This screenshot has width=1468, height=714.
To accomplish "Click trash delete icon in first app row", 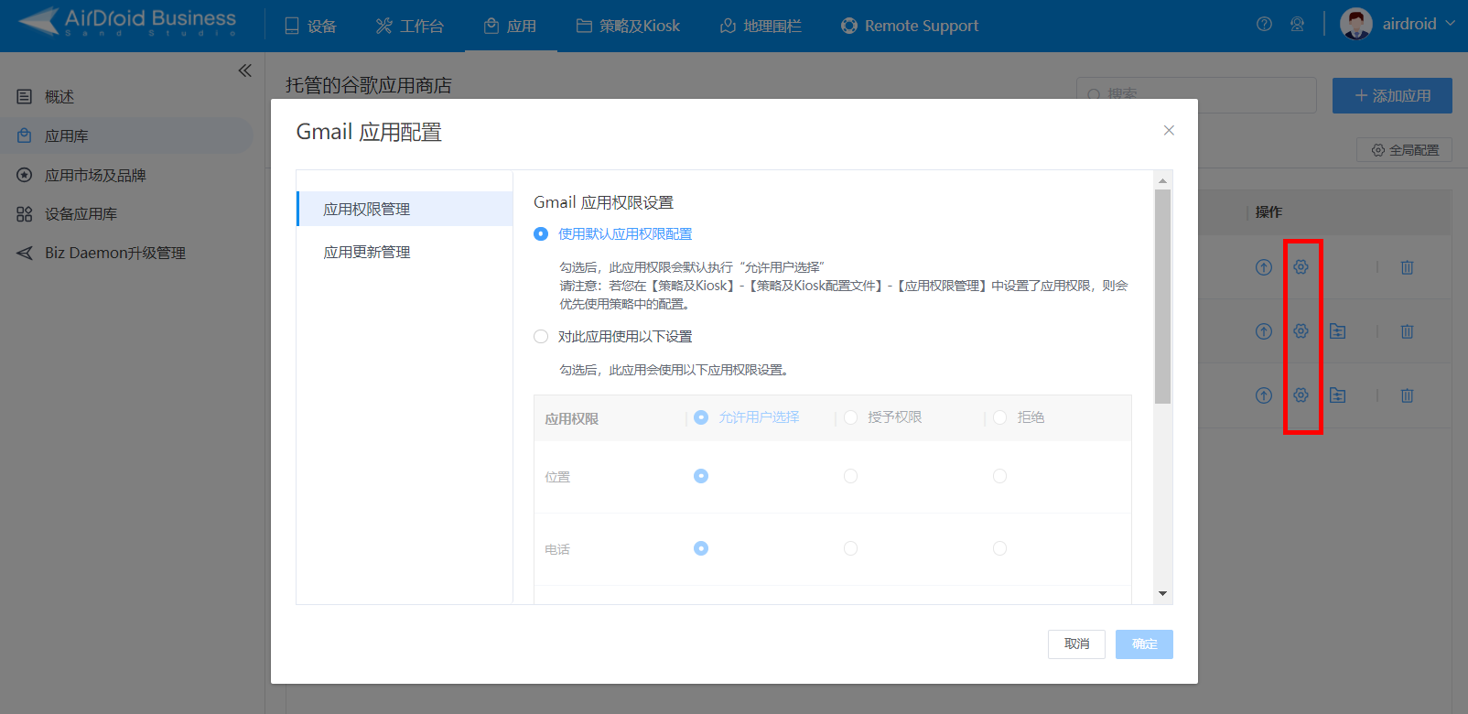I will coord(1407,267).
